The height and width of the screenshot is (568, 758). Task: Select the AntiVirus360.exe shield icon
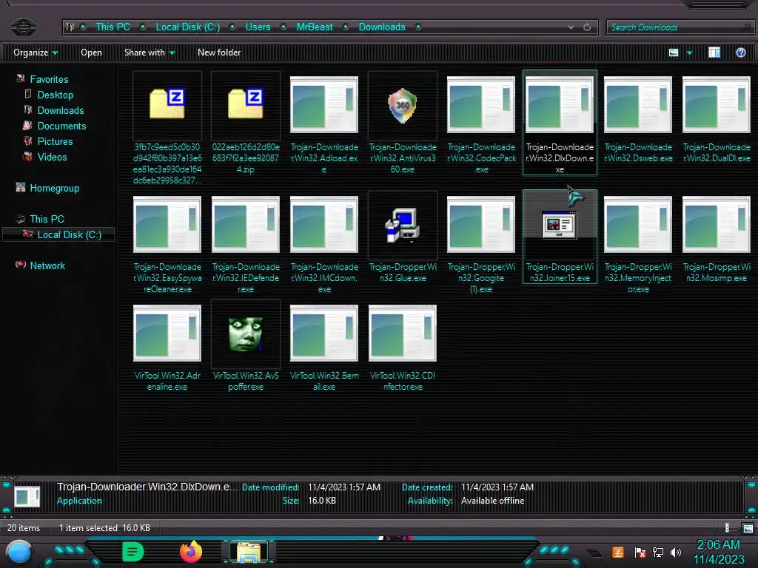(402, 105)
